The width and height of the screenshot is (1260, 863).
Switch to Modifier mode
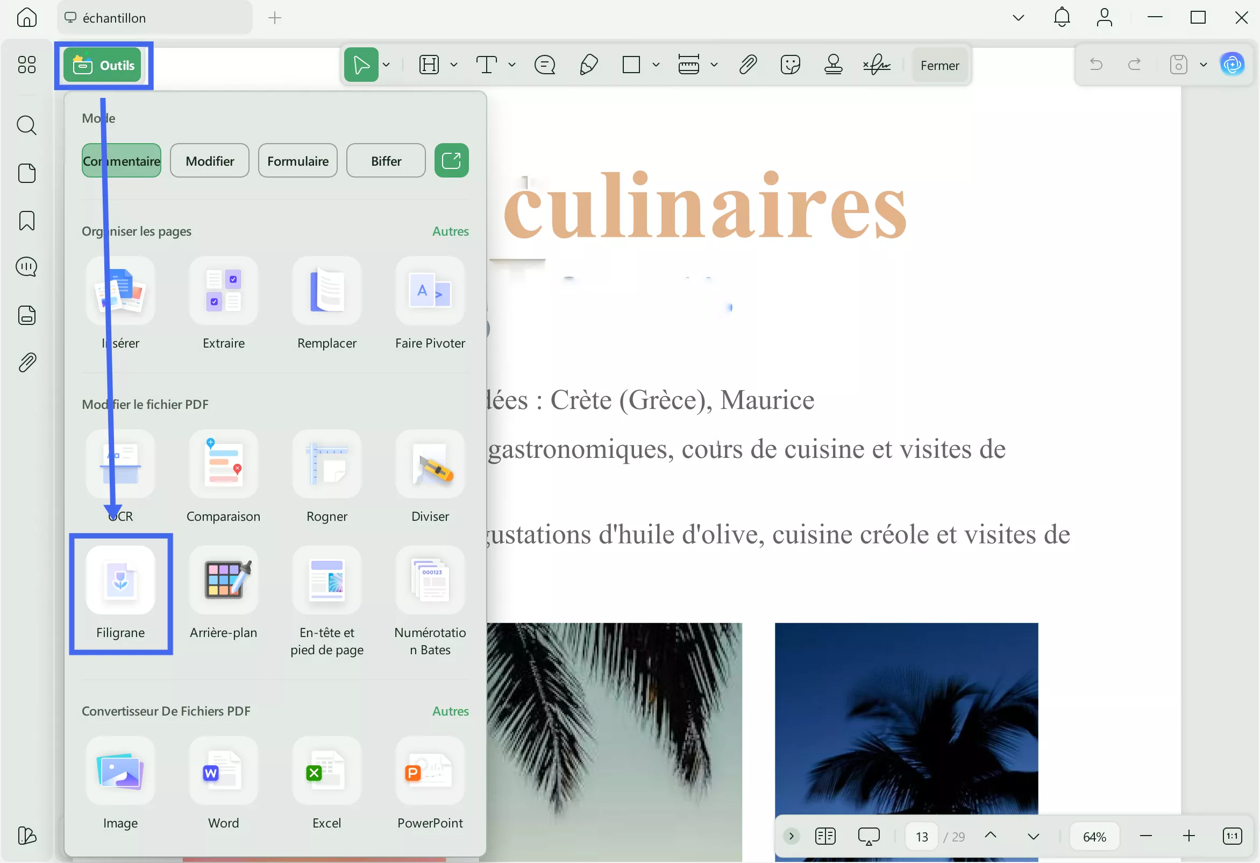[x=209, y=160]
